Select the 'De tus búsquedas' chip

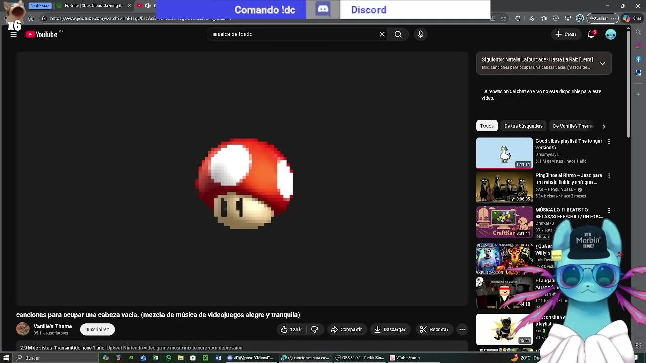click(523, 126)
